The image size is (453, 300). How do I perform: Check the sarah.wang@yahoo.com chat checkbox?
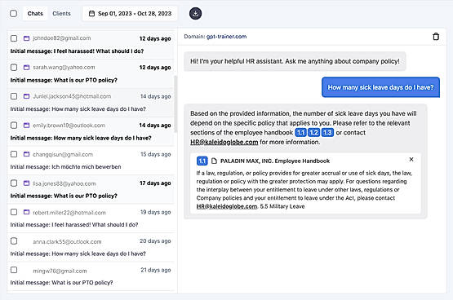click(x=14, y=67)
